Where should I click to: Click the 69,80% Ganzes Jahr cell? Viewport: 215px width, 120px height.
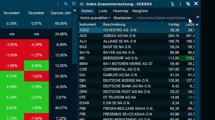[x=61, y=24]
